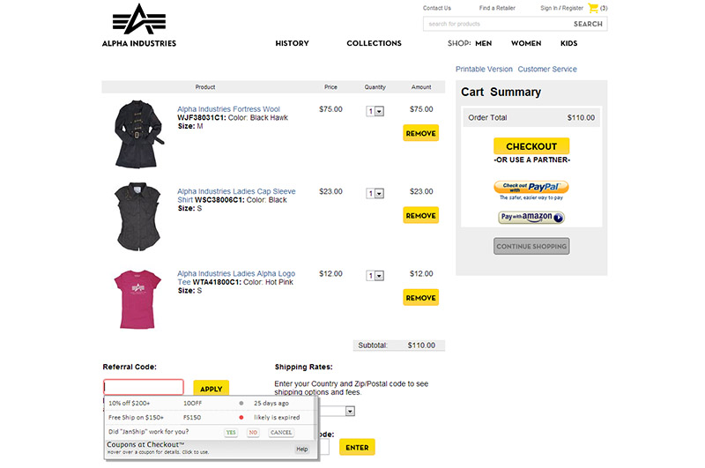Viewport: 705px width, 468px height.
Task: Click the gray status dot for 10OFF coupon
Action: tap(241, 404)
